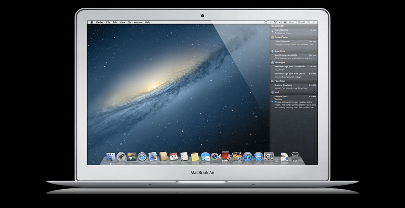Open Calendar icon showing 17
405x208 pixels.
173,156
